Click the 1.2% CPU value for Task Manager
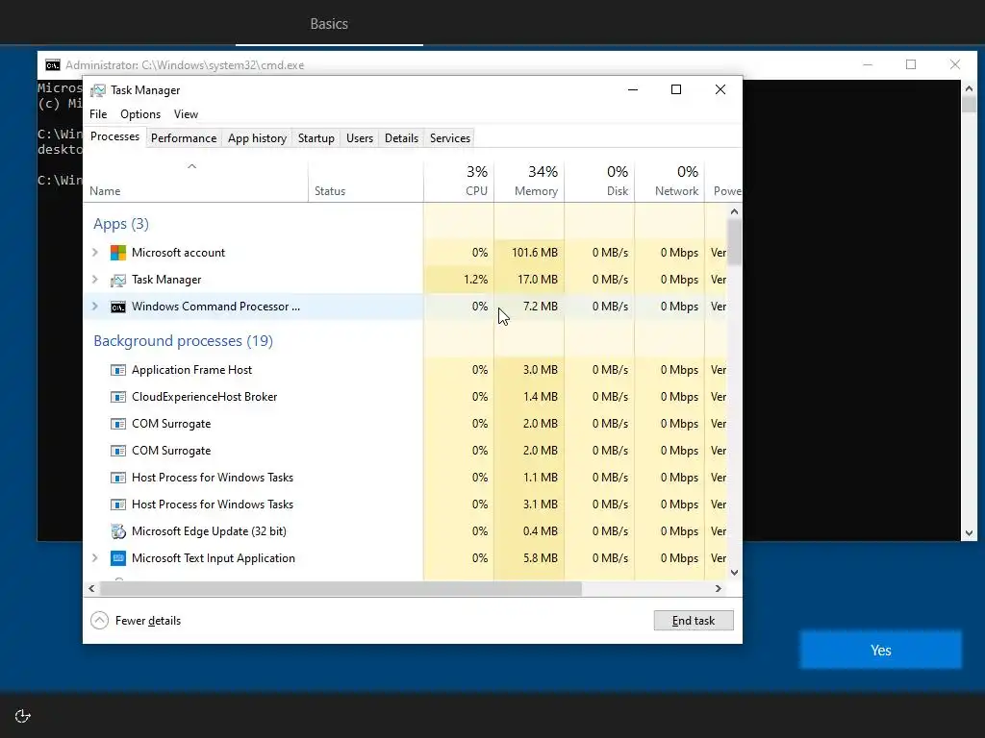This screenshot has width=985, height=738. click(475, 280)
